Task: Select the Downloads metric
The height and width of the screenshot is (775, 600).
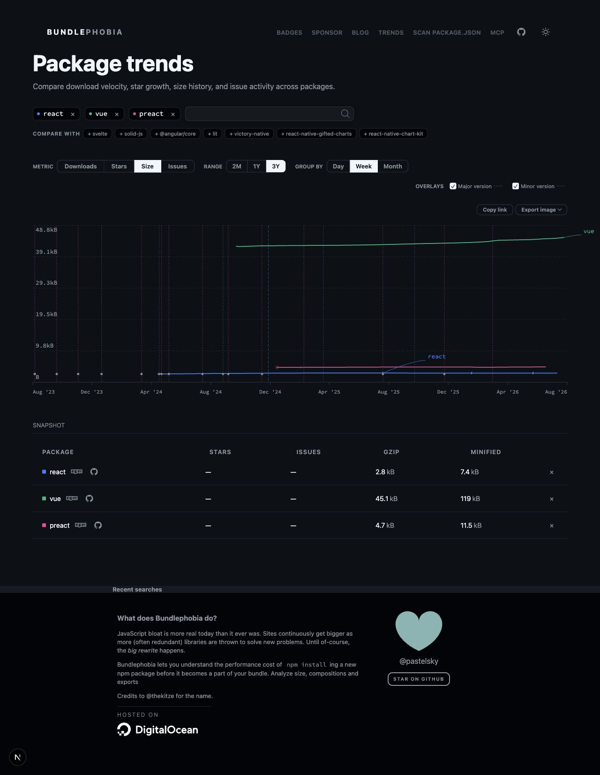Action: (x=81, y=166)
